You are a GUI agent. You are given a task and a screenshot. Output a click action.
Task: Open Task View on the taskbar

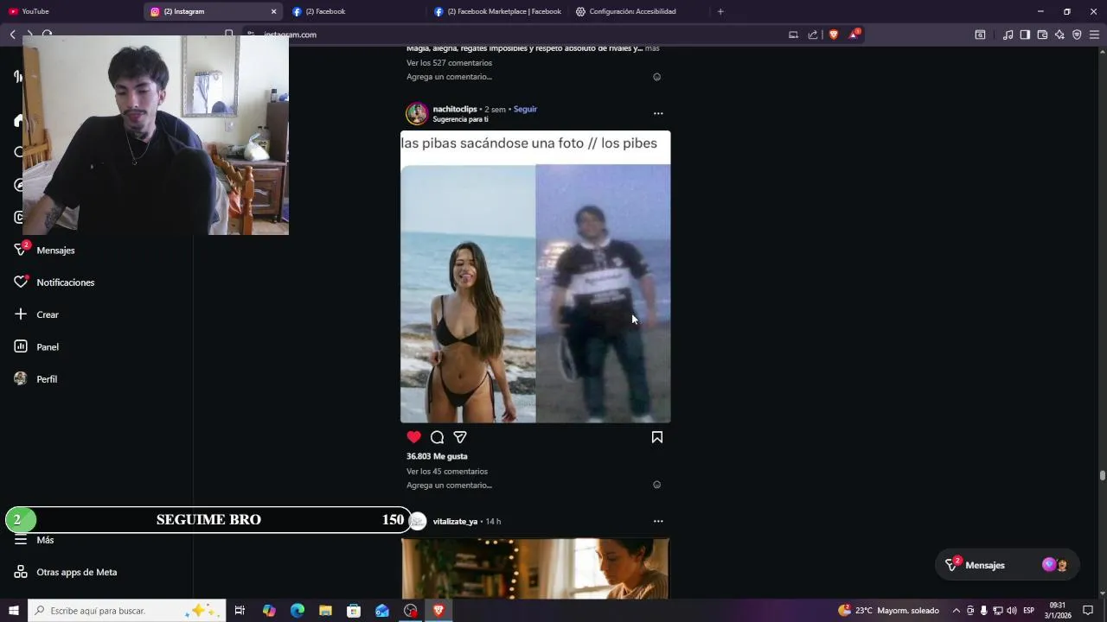(240, 611)
